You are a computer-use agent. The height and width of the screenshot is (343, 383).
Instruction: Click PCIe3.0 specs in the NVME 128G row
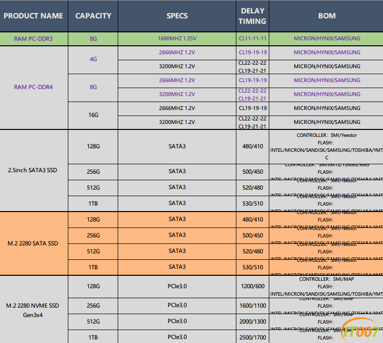coord(177,286)
